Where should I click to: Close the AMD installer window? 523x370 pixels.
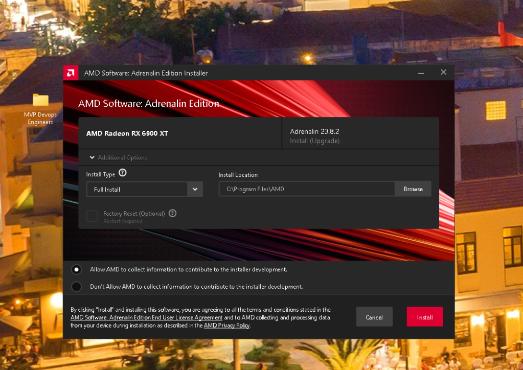coord(443,73)
